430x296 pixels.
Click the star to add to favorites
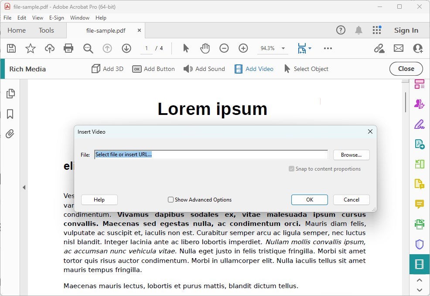point(31,48)
